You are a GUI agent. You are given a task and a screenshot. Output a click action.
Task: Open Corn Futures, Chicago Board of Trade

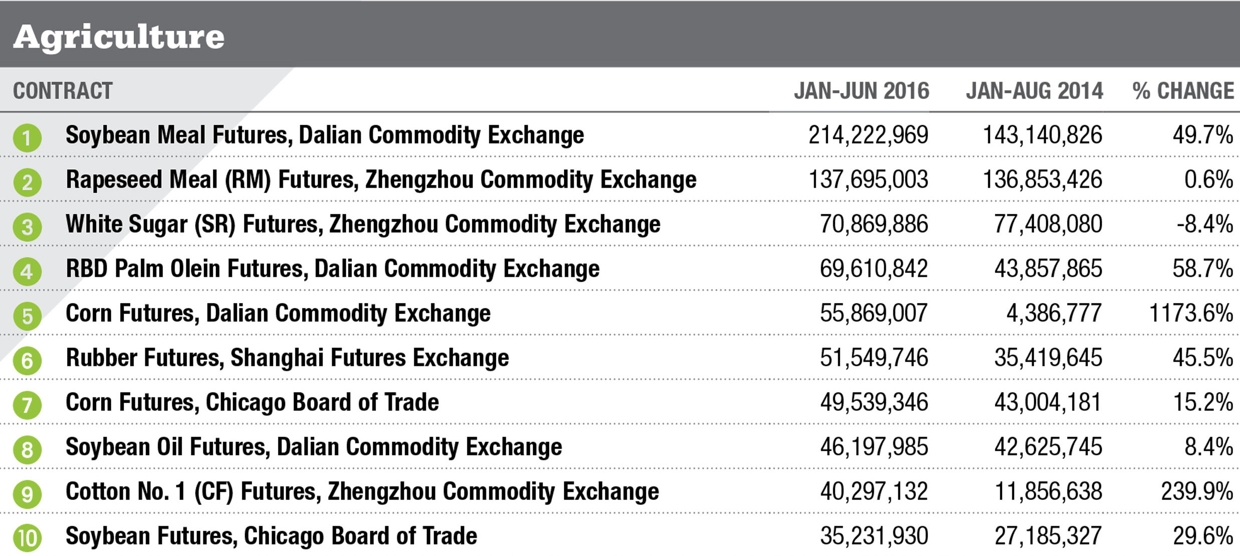[252, 402]
